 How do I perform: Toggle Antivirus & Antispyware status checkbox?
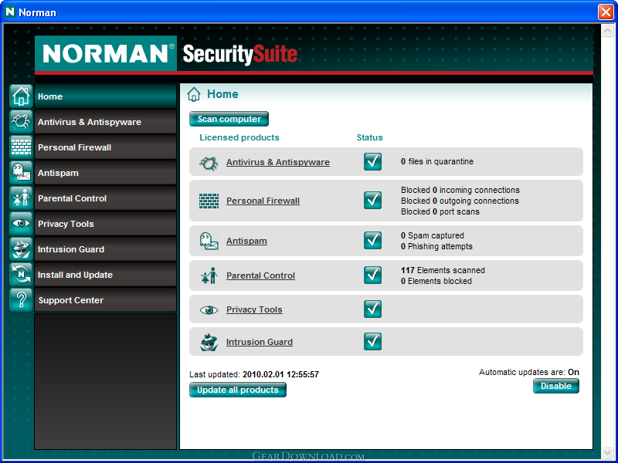point(372,162)
